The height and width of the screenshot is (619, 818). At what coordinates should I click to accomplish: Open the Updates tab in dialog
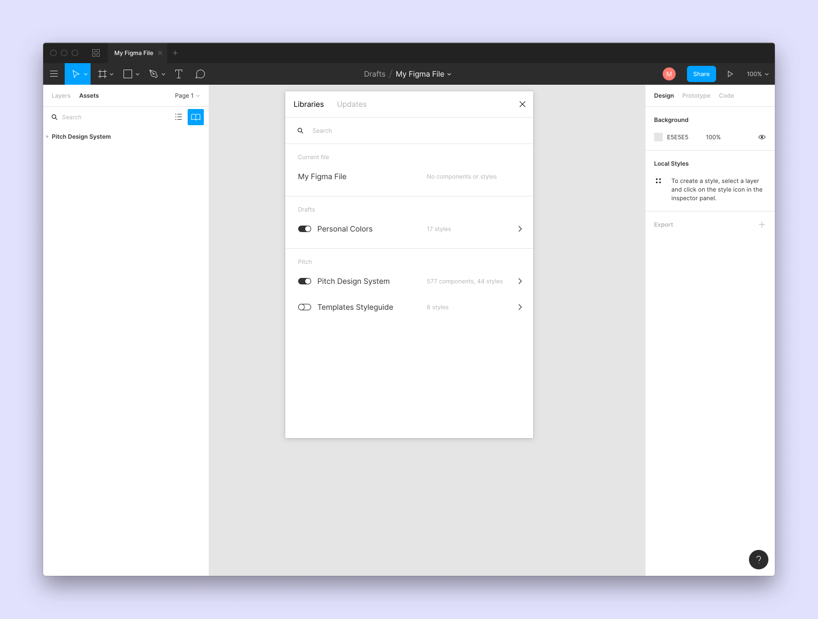(x=352, y=104)
